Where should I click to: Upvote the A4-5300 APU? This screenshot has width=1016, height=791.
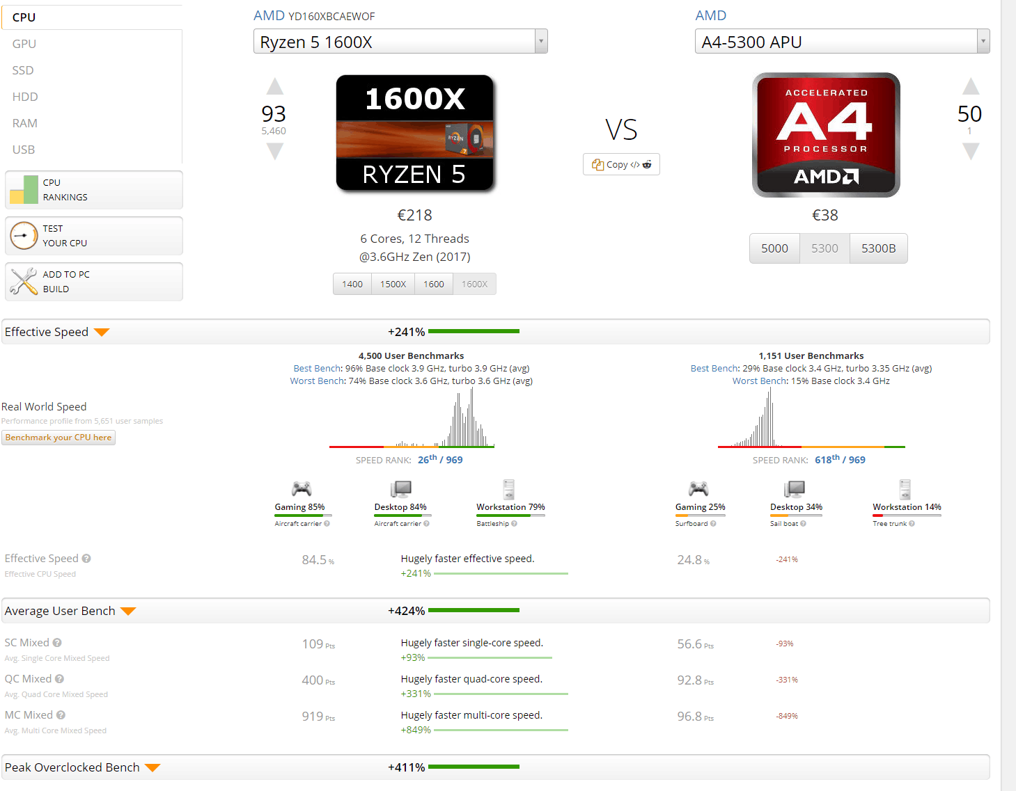971,86
